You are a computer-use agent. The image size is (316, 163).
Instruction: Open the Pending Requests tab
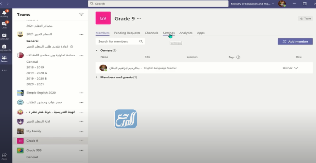click(x=127, y=33)
